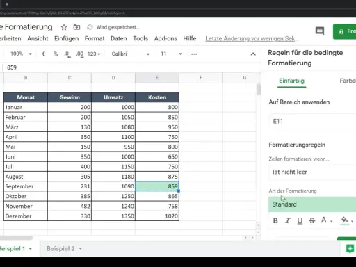Increase decimal places icon
Screen dimensions: 356x267
[80, 54]
